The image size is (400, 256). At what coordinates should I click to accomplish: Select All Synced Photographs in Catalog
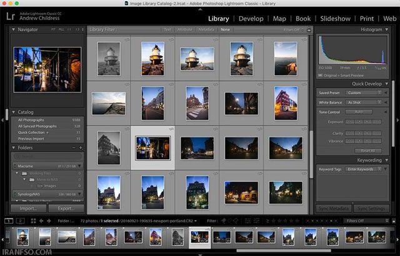[49, 126]
